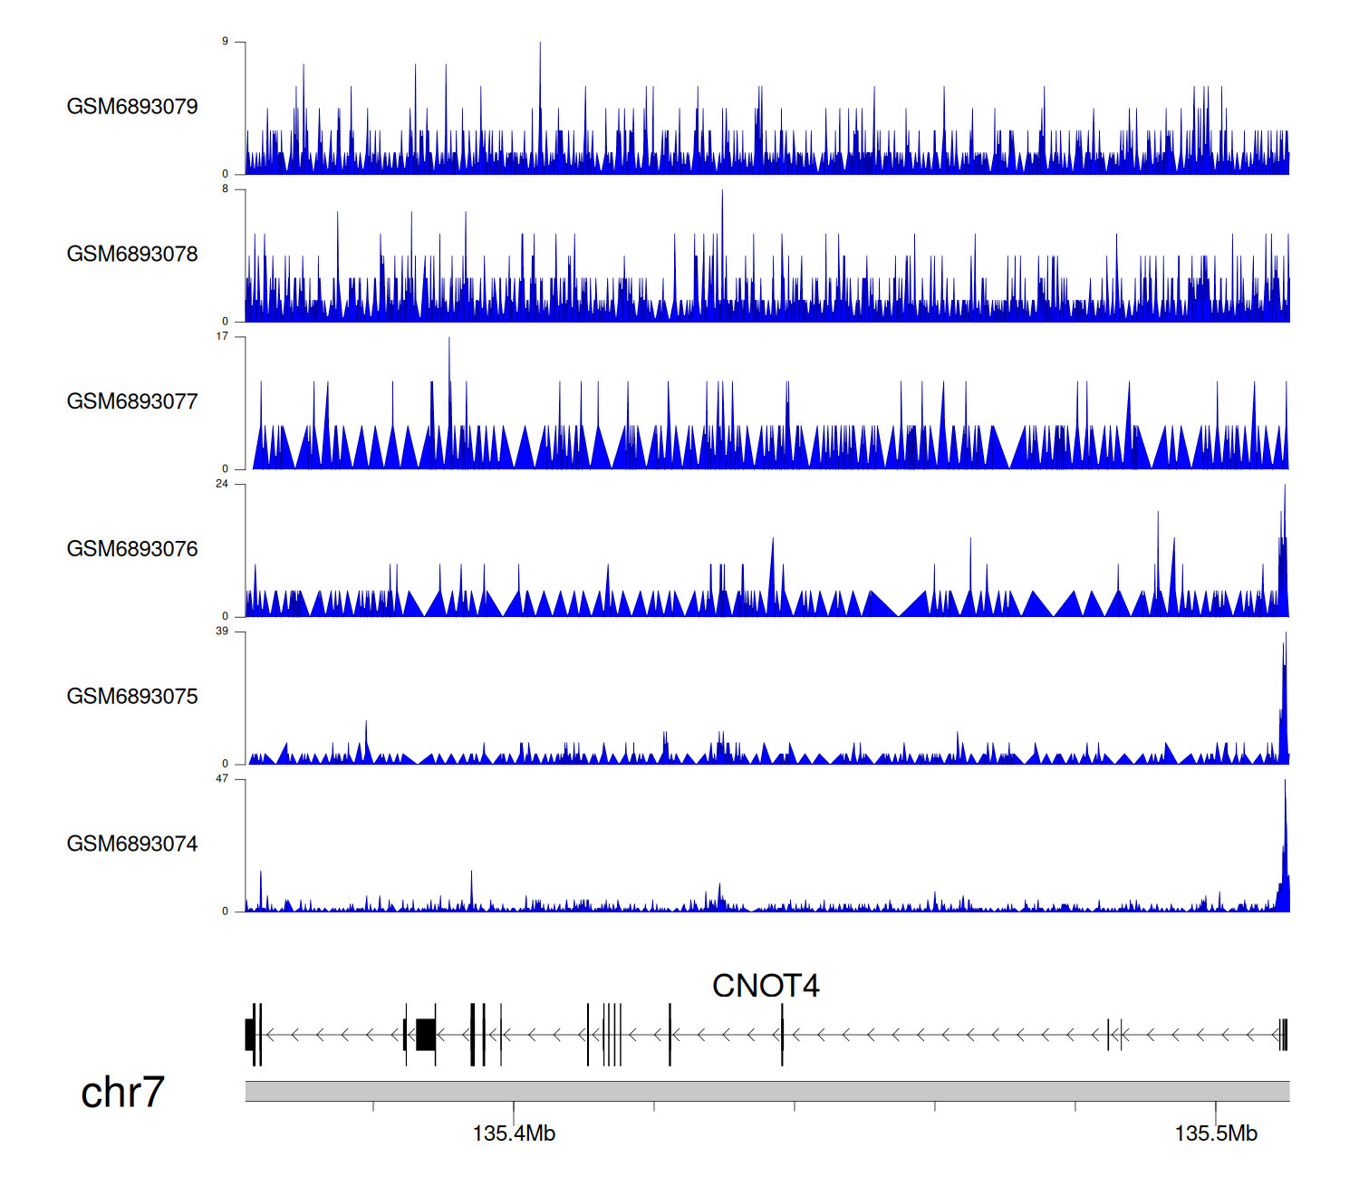Click the 135.4Mb axis position label

coord(514,1133)
